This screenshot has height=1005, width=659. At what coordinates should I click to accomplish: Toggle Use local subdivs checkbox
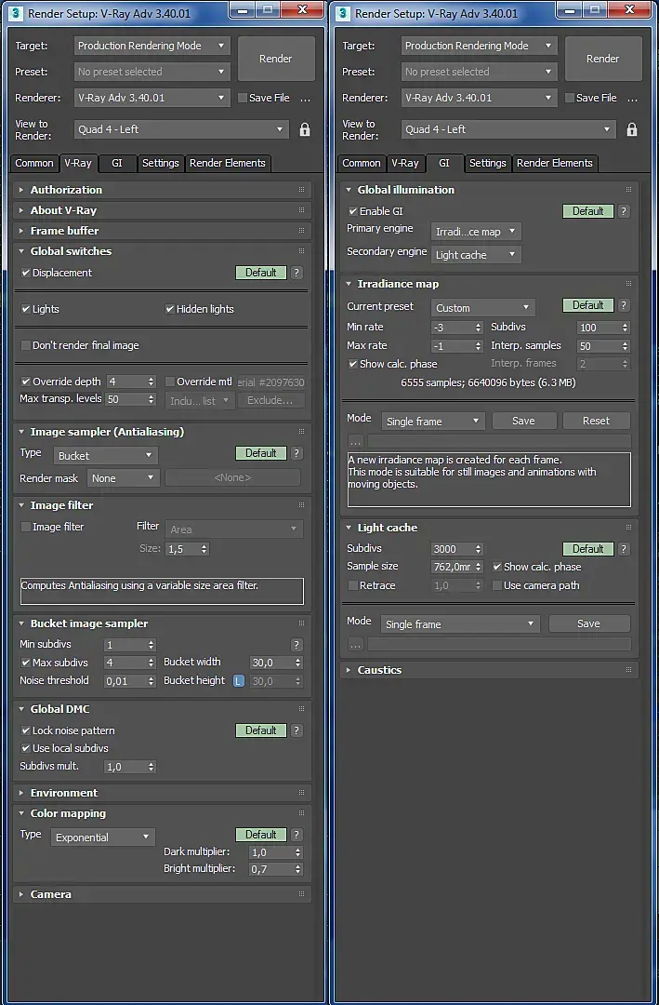pos(26,748)
